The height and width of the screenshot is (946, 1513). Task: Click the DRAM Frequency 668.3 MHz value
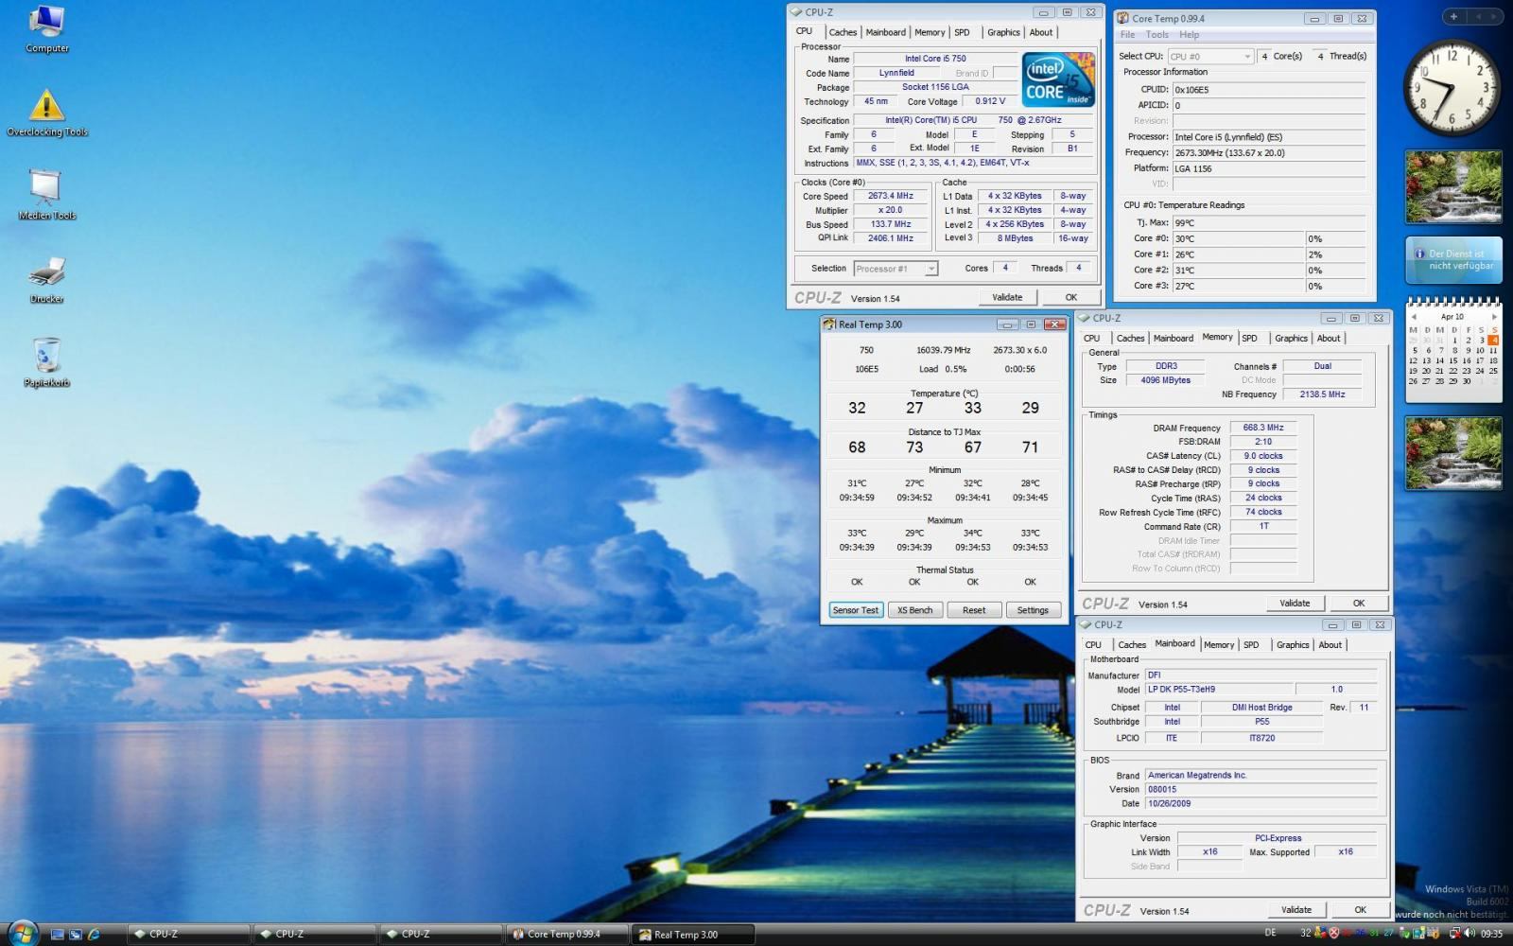tap(1263, 428)
